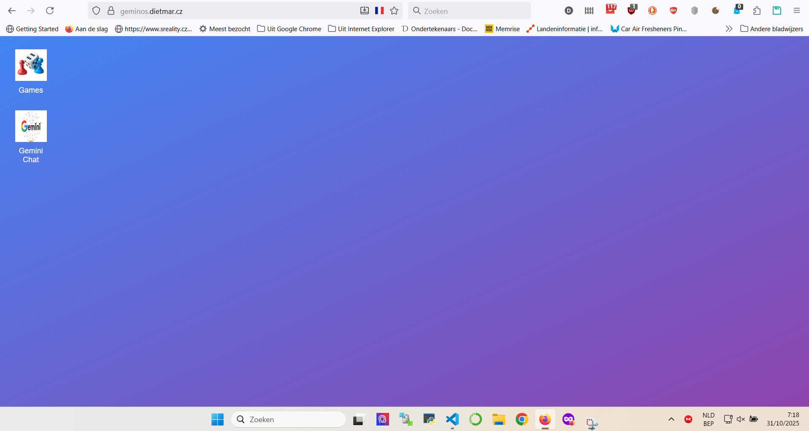809x431 pixels.
Task: Open the Gemini Chat icon
Action: pos(30,126)
